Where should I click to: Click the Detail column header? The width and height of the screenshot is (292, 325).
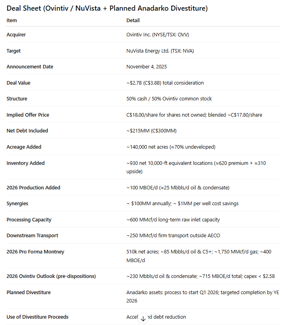click(x=133, y=20)
